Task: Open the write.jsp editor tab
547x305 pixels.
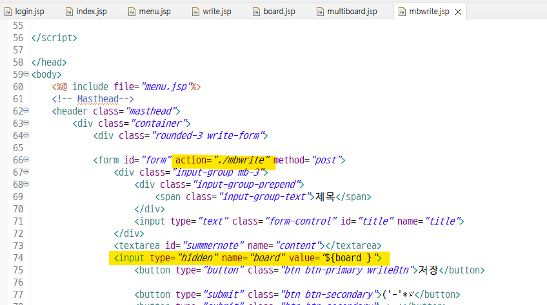Action: click(212, 12)
